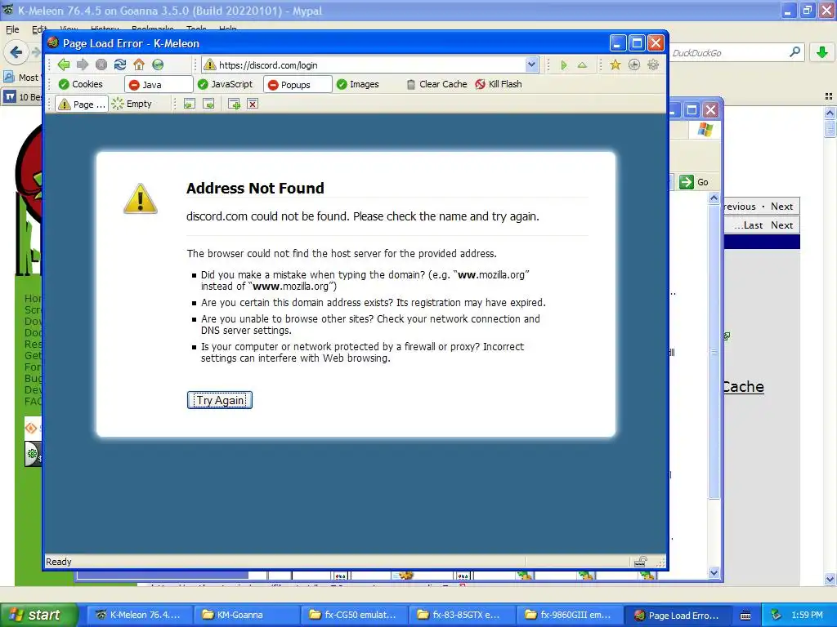This screenshot has height=627, width=837.
Task: Switch to fx-83-85GTX taskbar item
Action: click(461, 615)
